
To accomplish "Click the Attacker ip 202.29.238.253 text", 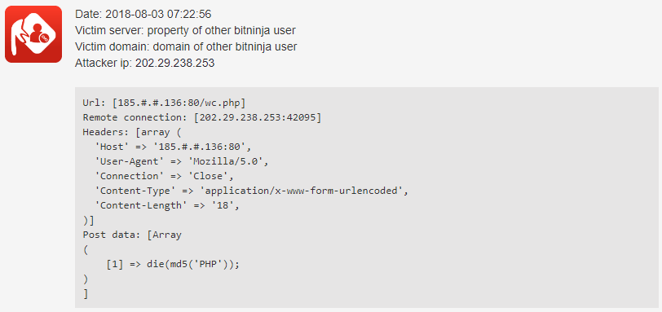I will point(145,64).
